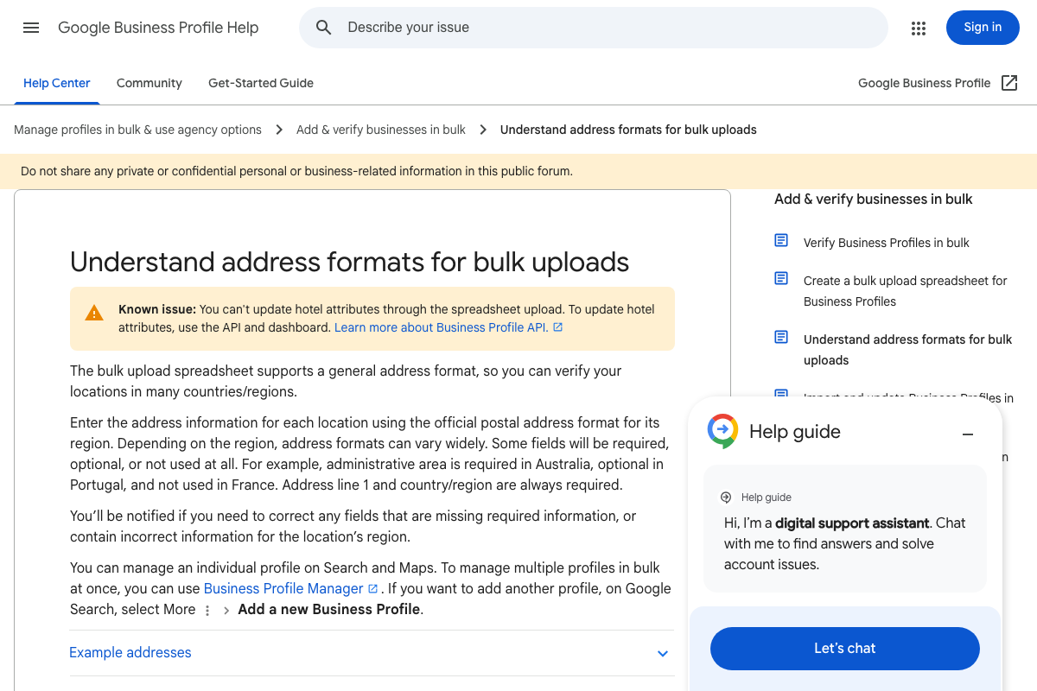Click the Understand address formats breadcrumb text
This screenshot has width=1037, height=691.
tap(628, 130)
